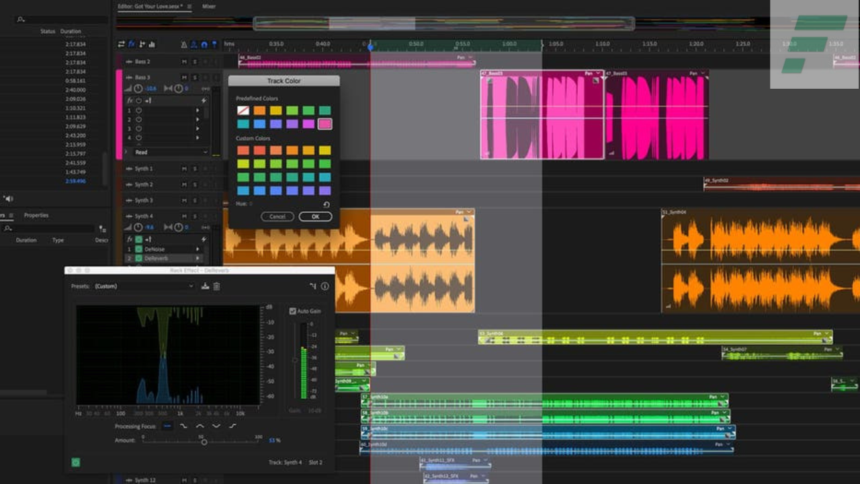Open the DeNoise slot arrow menu
The image size is (860, 484).
(198, 249)
